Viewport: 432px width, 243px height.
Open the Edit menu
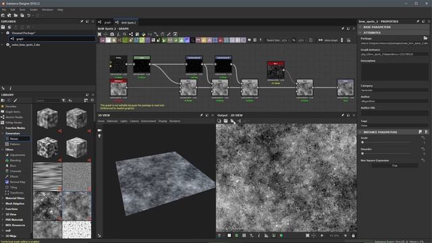[13, 9]
